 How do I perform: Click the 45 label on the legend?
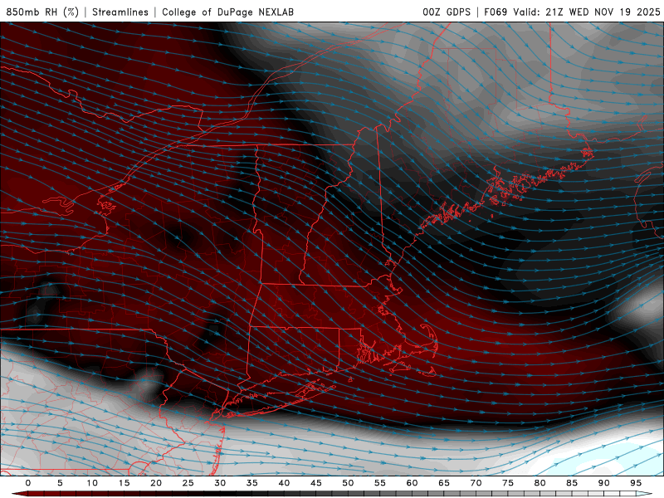click(x=316, y=483)
